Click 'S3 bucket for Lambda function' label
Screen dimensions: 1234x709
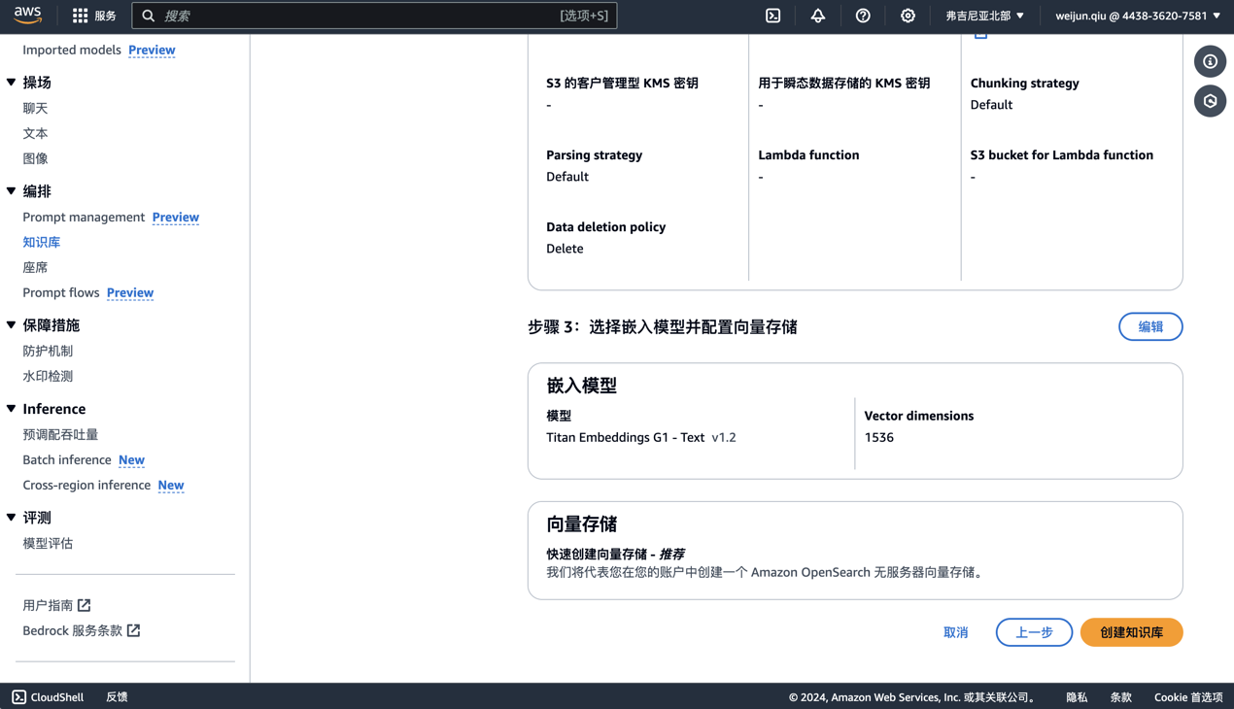coord(1062,154)
